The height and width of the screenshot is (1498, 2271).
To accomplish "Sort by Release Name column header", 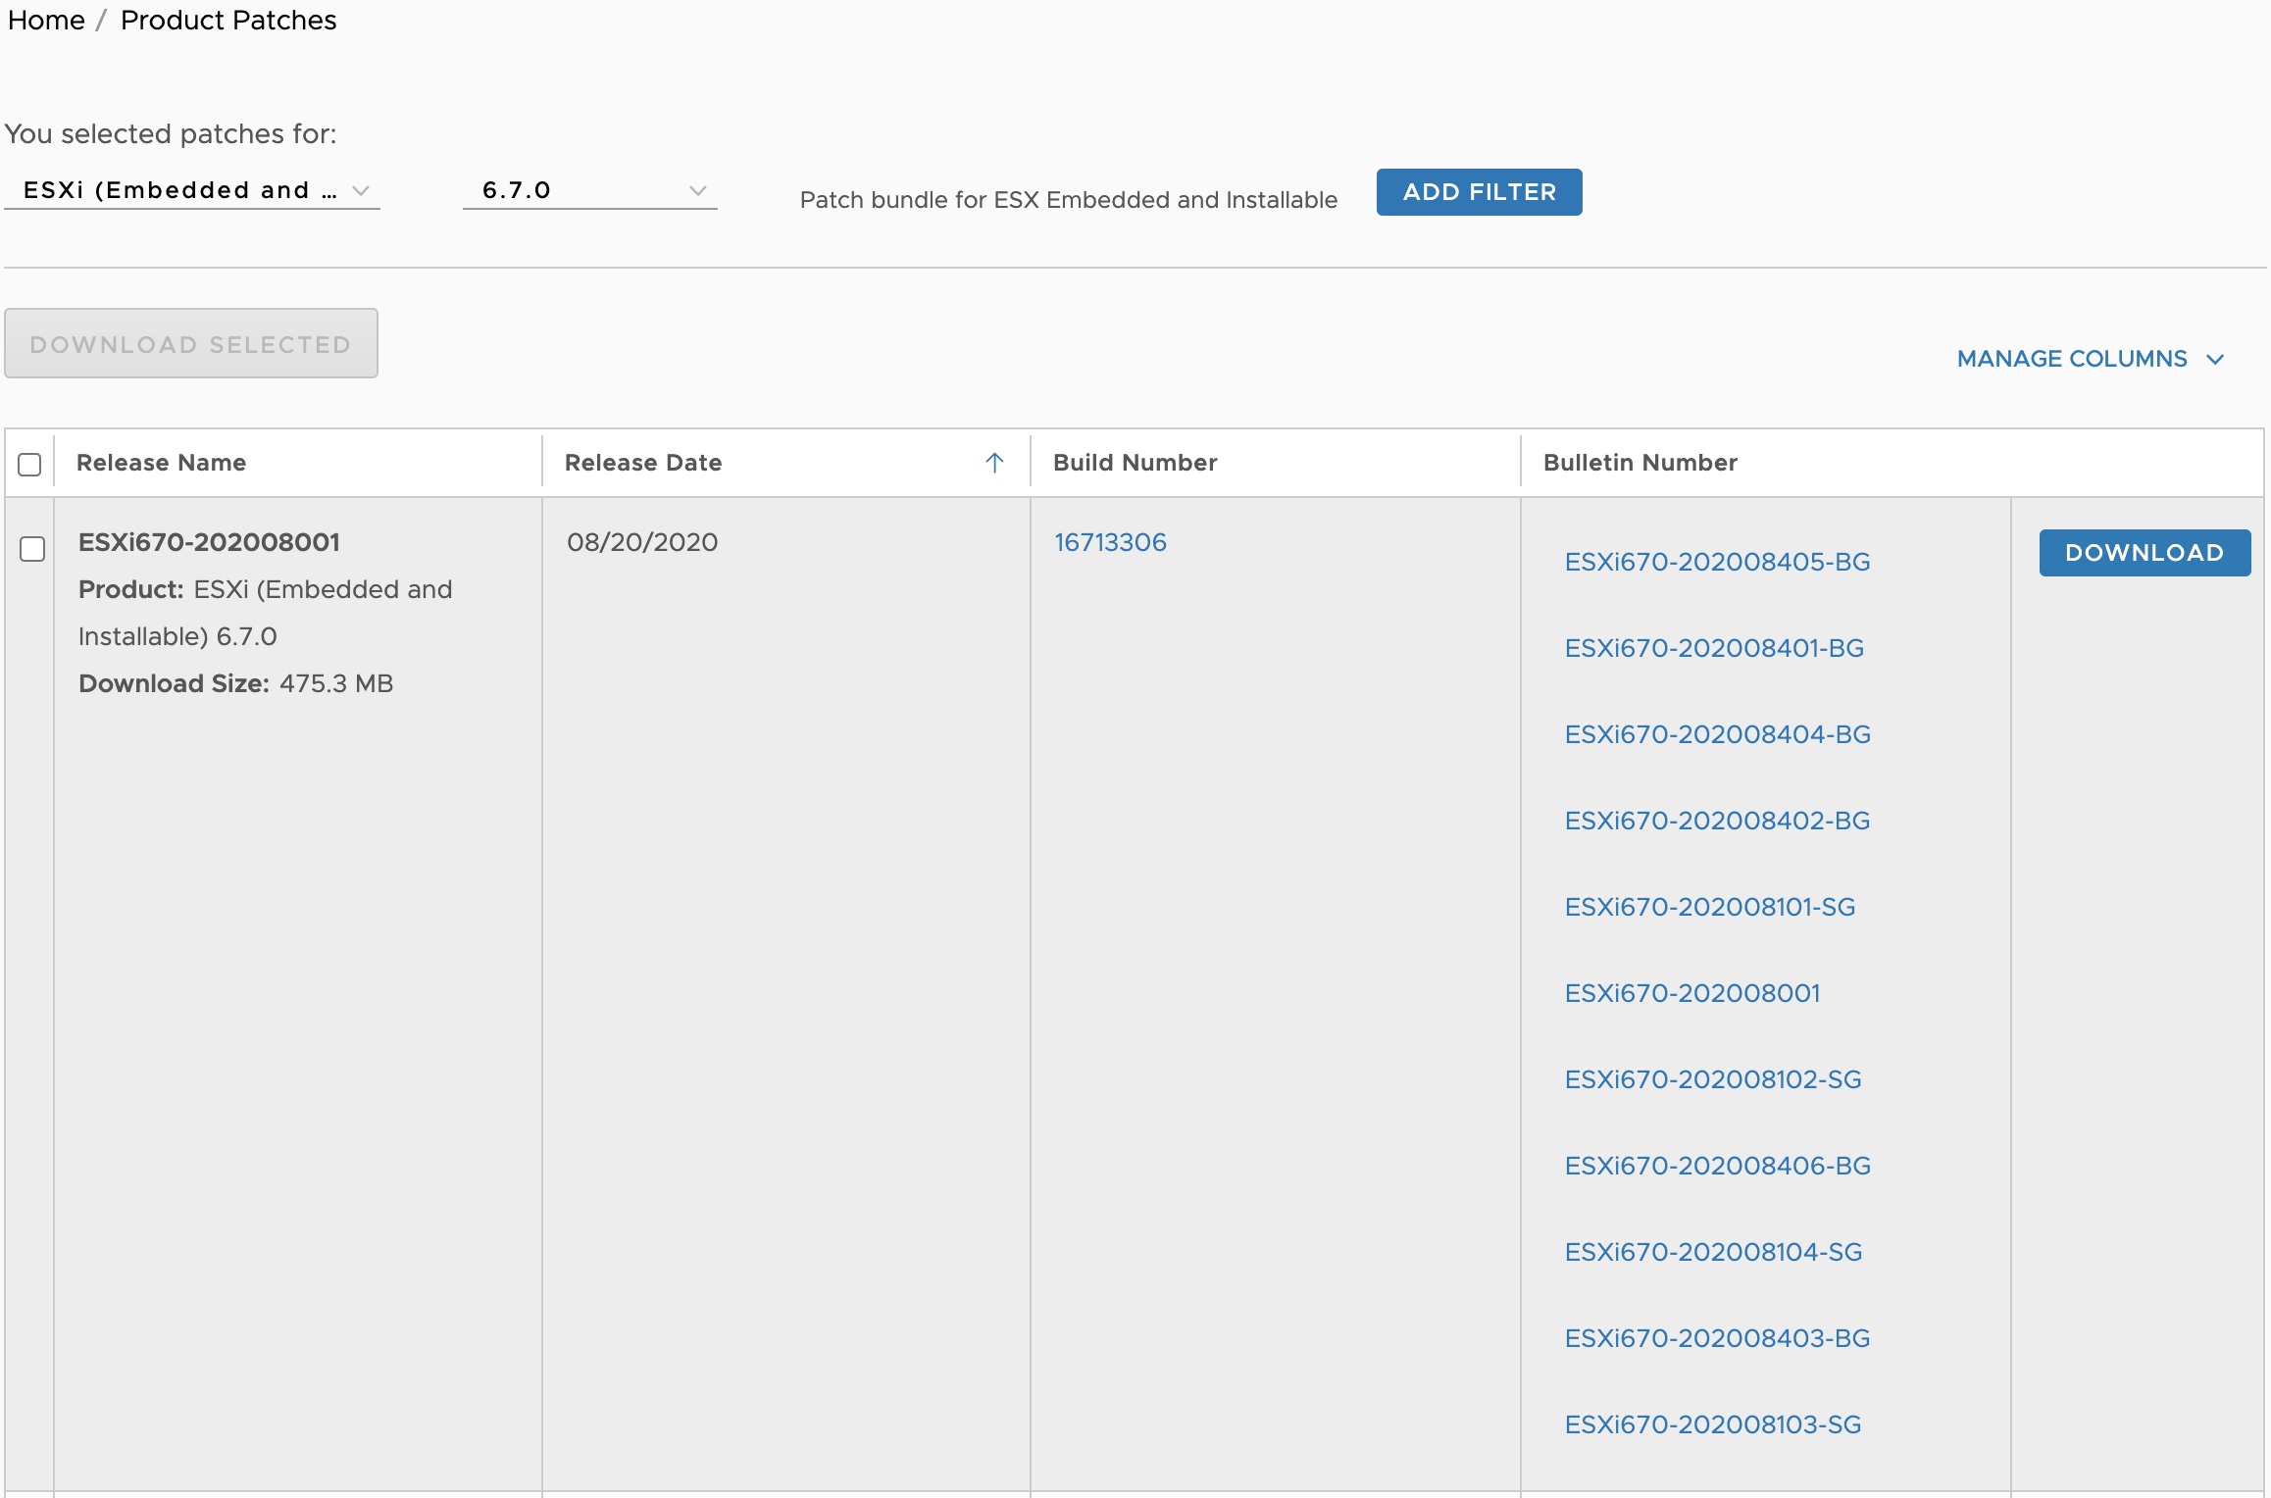I will click(x=161, y=463).
